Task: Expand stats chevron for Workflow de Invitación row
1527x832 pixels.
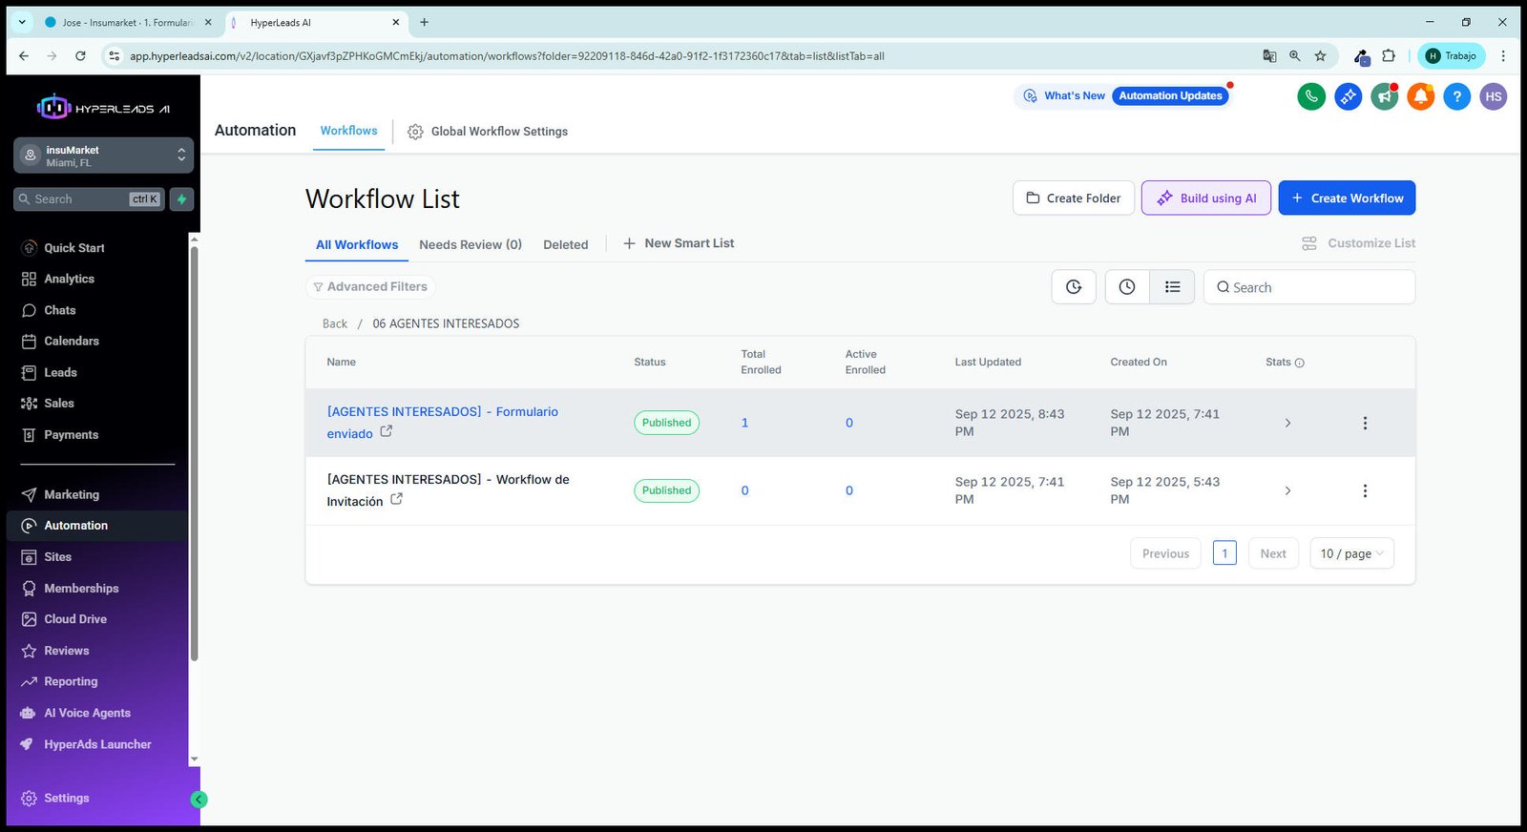Action: (x=1287, y=490)
